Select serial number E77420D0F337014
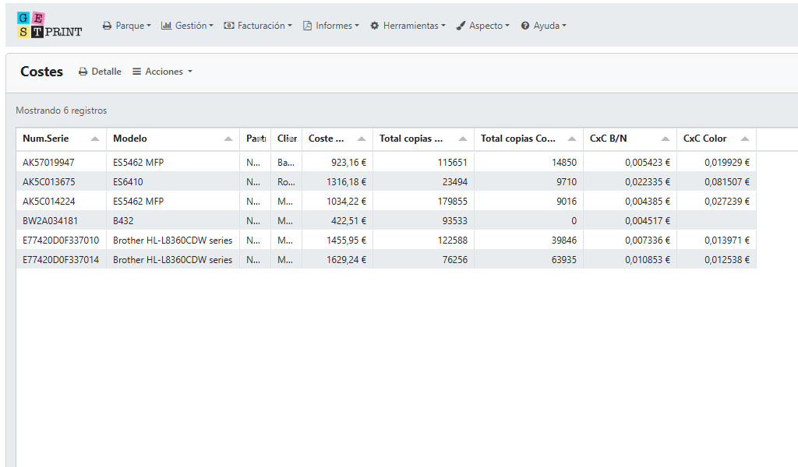Image resolution: width=798 pixels, height=467 pixels. (x=61, y=260)
